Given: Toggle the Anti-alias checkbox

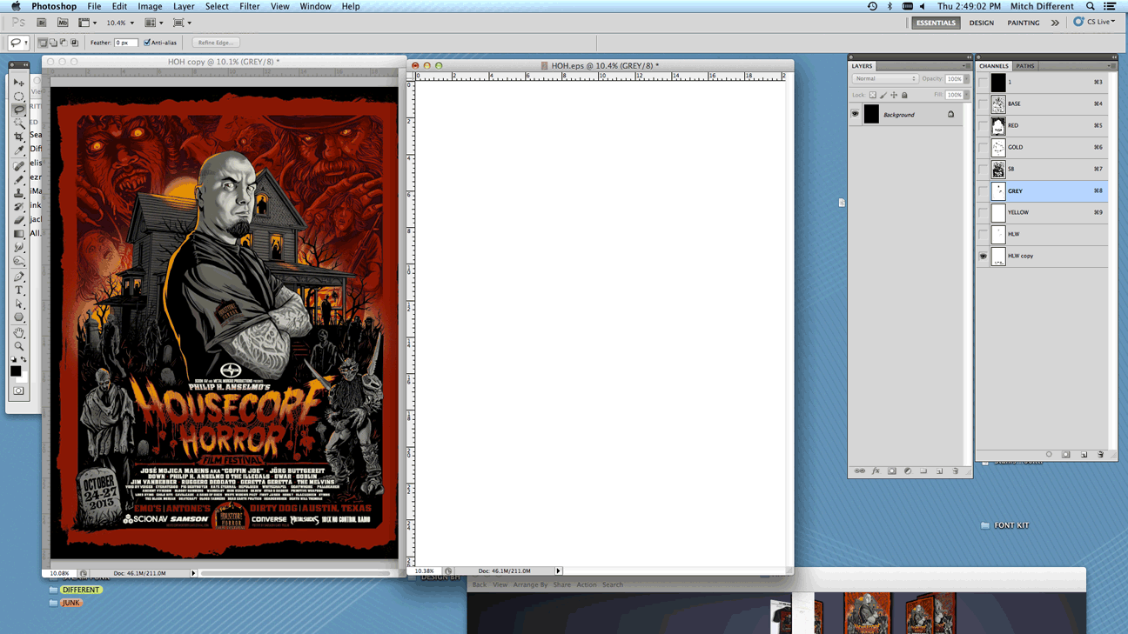Looking at the screenshot, I should [147, 43].
